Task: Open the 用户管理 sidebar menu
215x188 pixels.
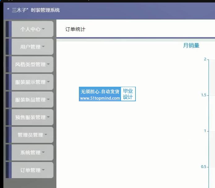Action: [x=30, y=47]
